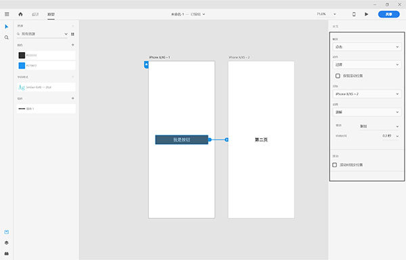Start desktop preview with play icon

(x=366, y=14)
